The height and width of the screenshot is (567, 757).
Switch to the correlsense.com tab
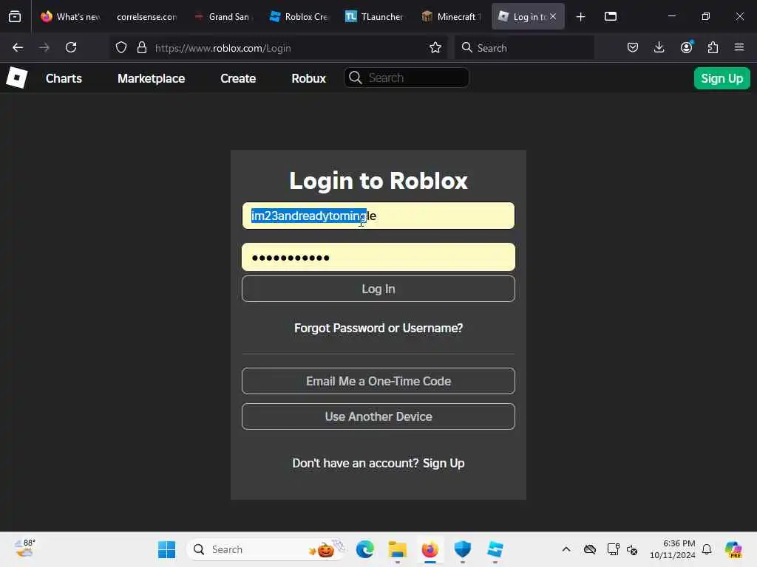(147, 16)
